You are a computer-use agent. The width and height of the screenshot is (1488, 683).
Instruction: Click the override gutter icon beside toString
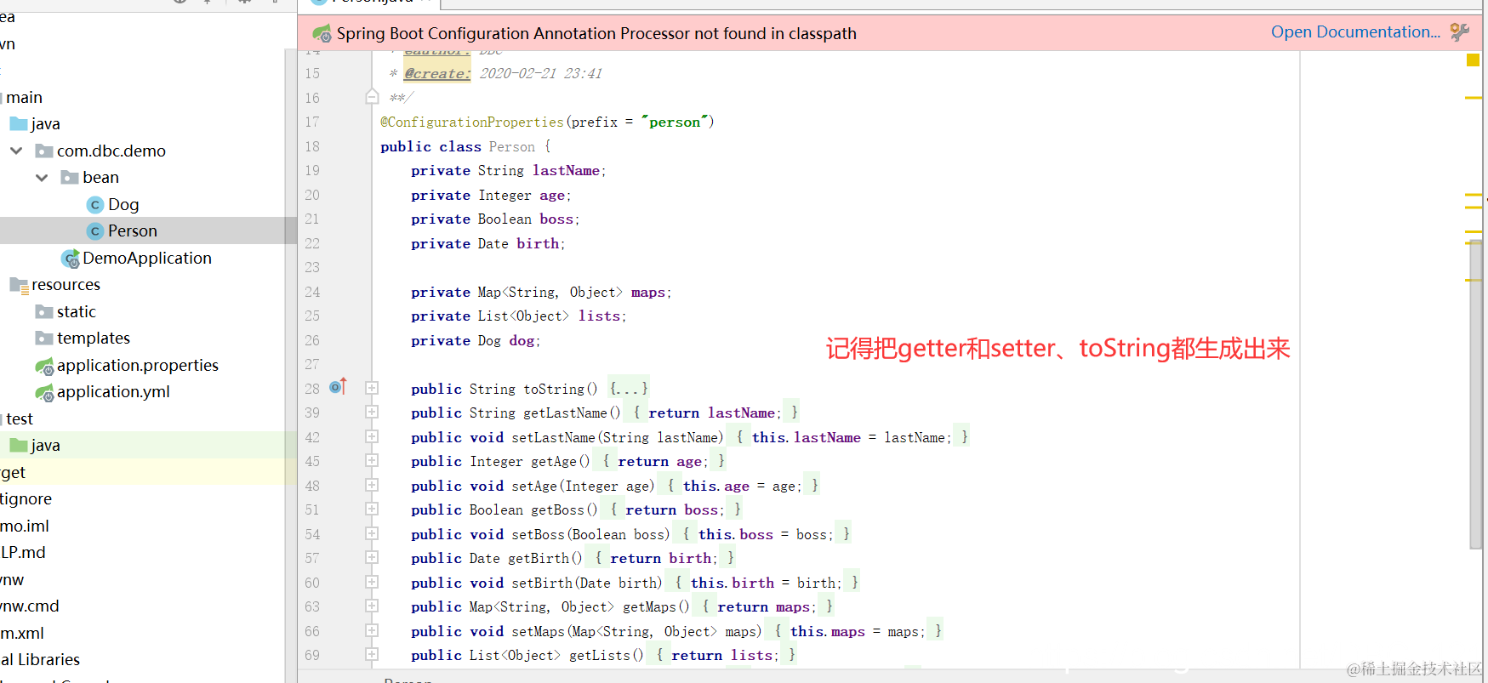(338, 386)
